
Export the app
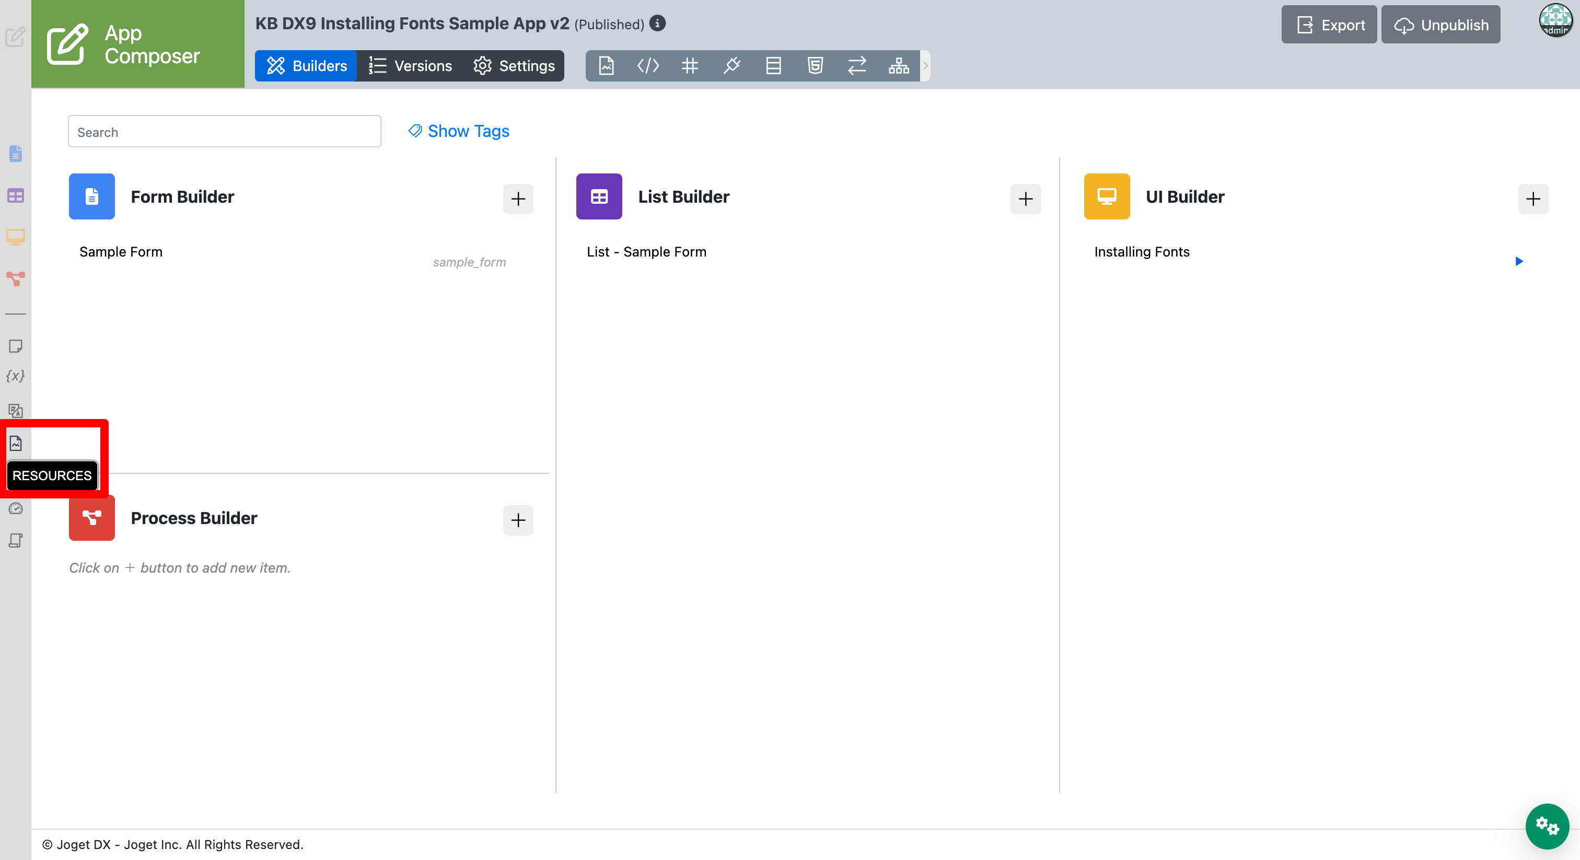(1329, 25)
